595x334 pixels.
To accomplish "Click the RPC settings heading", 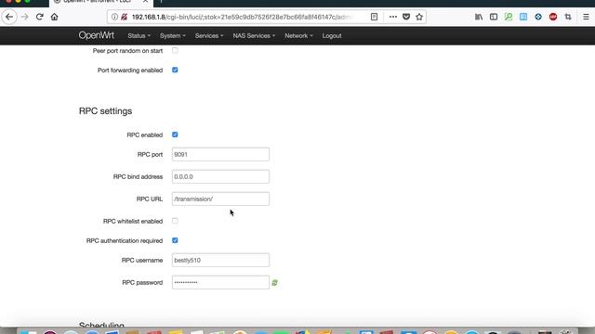I will [x=105, y=111].
